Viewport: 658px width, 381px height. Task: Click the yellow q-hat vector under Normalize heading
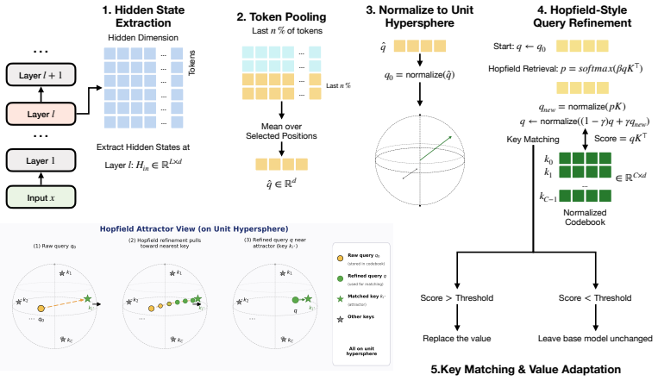pos(420,46)
